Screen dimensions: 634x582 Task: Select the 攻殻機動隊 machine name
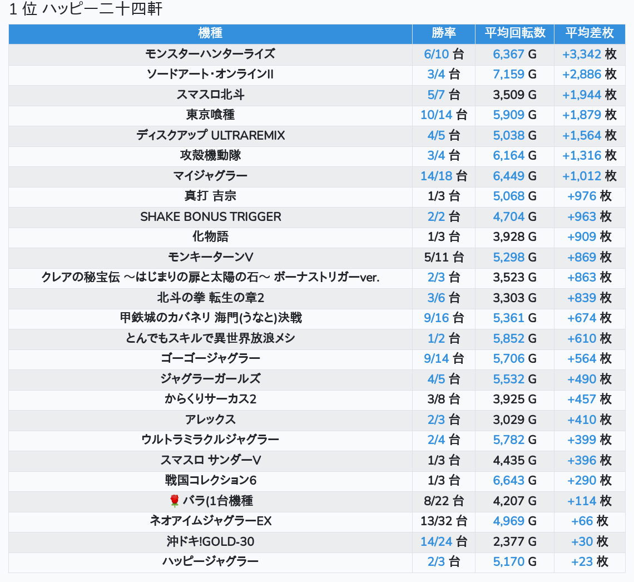pos(210,155)
